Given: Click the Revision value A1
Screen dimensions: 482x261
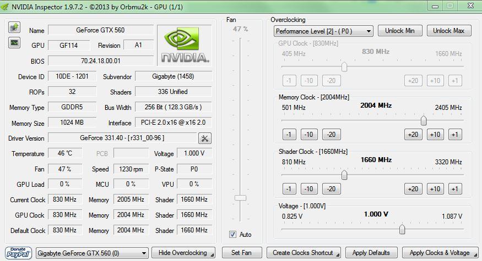Looking at the screenshot, I should 138,45.
